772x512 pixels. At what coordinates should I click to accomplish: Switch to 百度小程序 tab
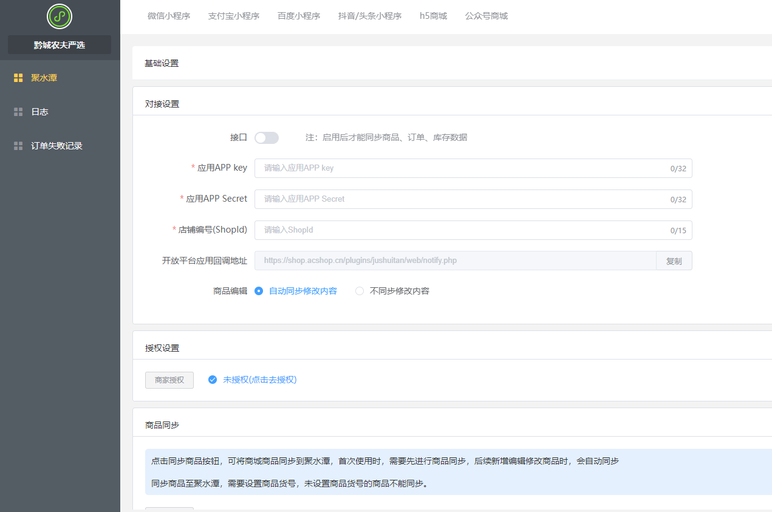point(299,16)
